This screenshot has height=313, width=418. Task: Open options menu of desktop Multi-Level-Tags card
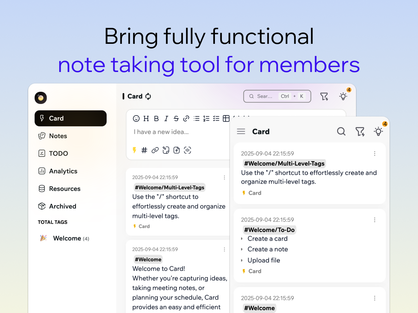[224, 177]
